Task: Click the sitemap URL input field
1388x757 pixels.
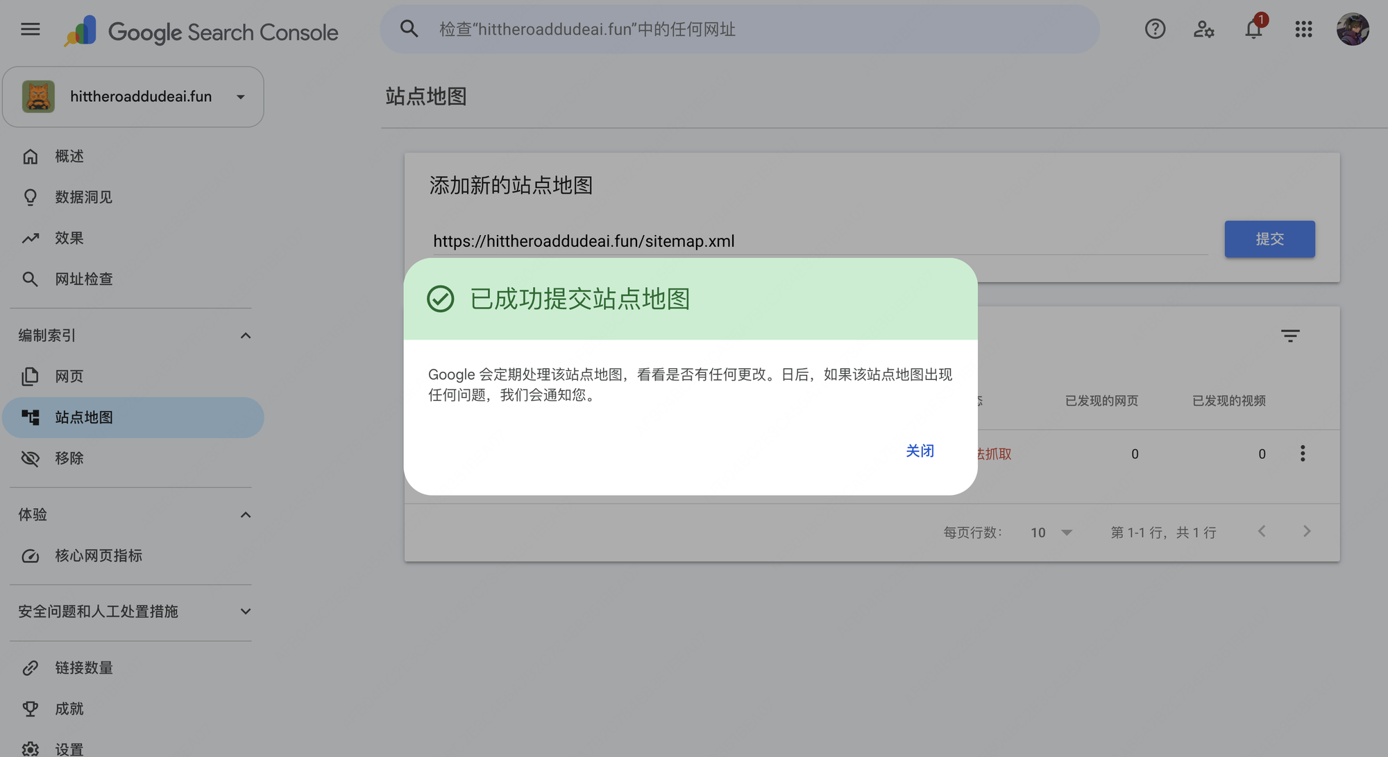Action: 819,241
